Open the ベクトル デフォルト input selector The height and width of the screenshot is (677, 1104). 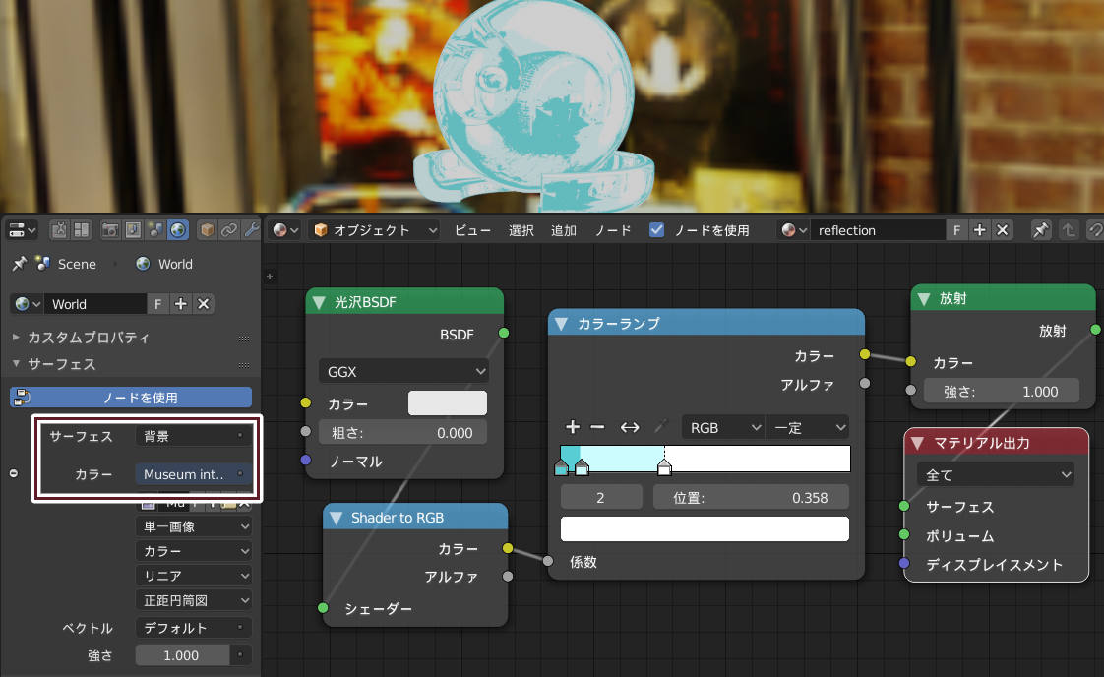pos(193,628)
